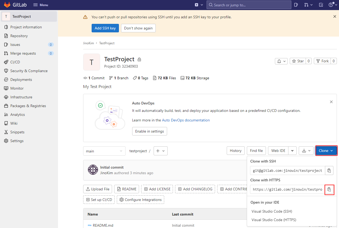Dismiss the SSH warning banner
The width and height of the screenshot is (339, 228).
tap(335, 16)
